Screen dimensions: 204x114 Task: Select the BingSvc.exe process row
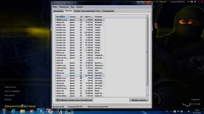(x=80, y=25)
